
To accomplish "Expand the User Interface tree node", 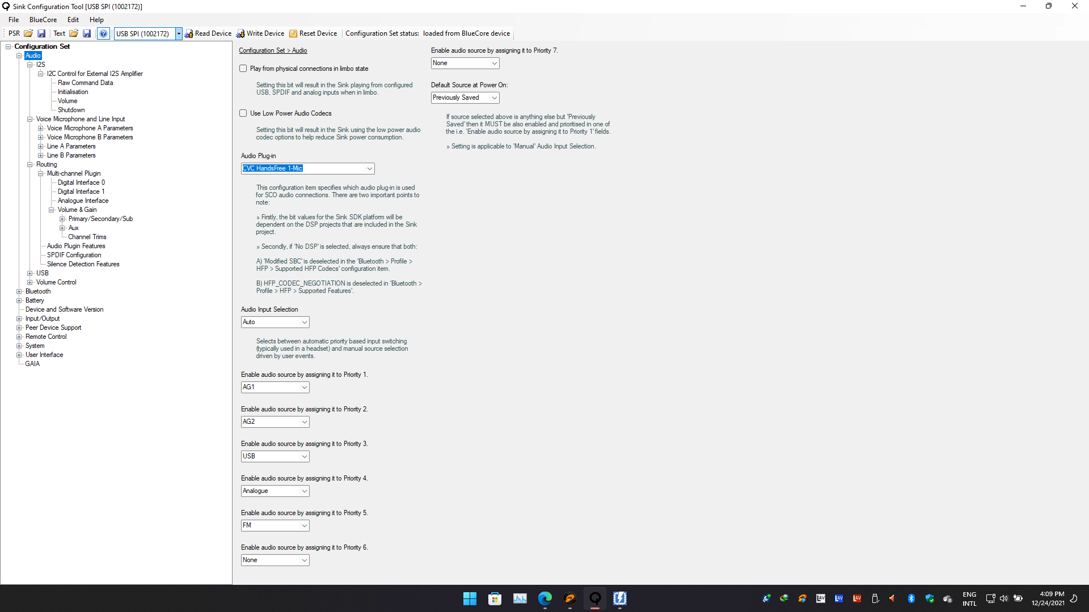I will (x=19, y=355).
